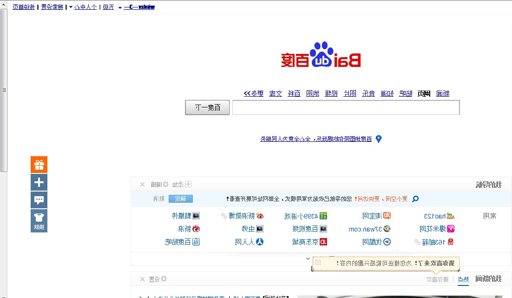Click the 添加 plus-box icon in 我的导航
The image size is (512, 298).
point(188,184)
